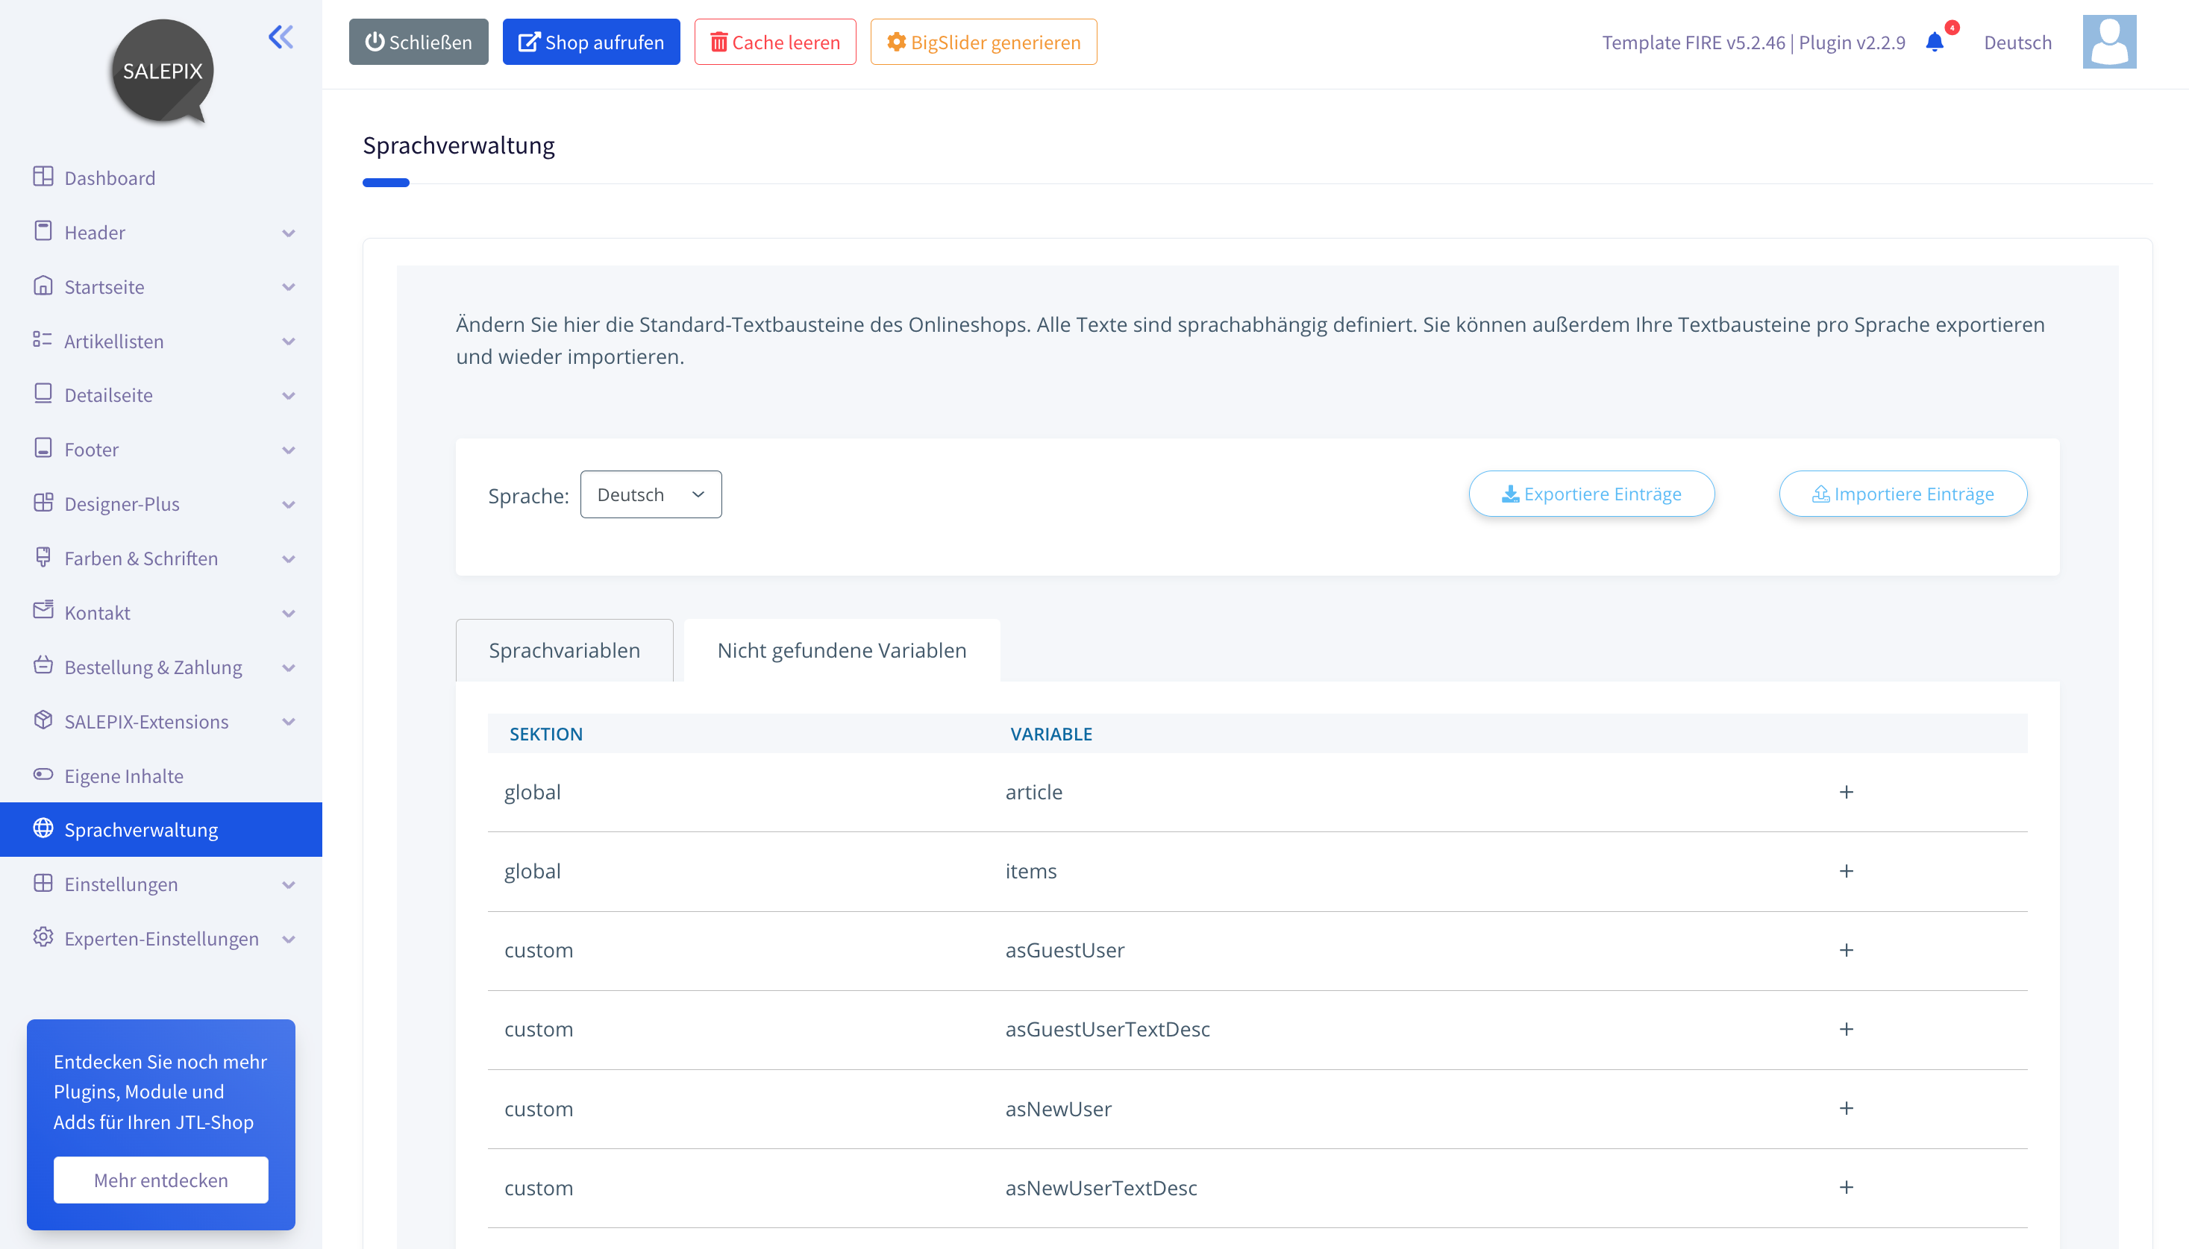2189x1249 pixels.
Task: Expand the Detailseite submenu chevron
Action: click(x=288, y=396)
